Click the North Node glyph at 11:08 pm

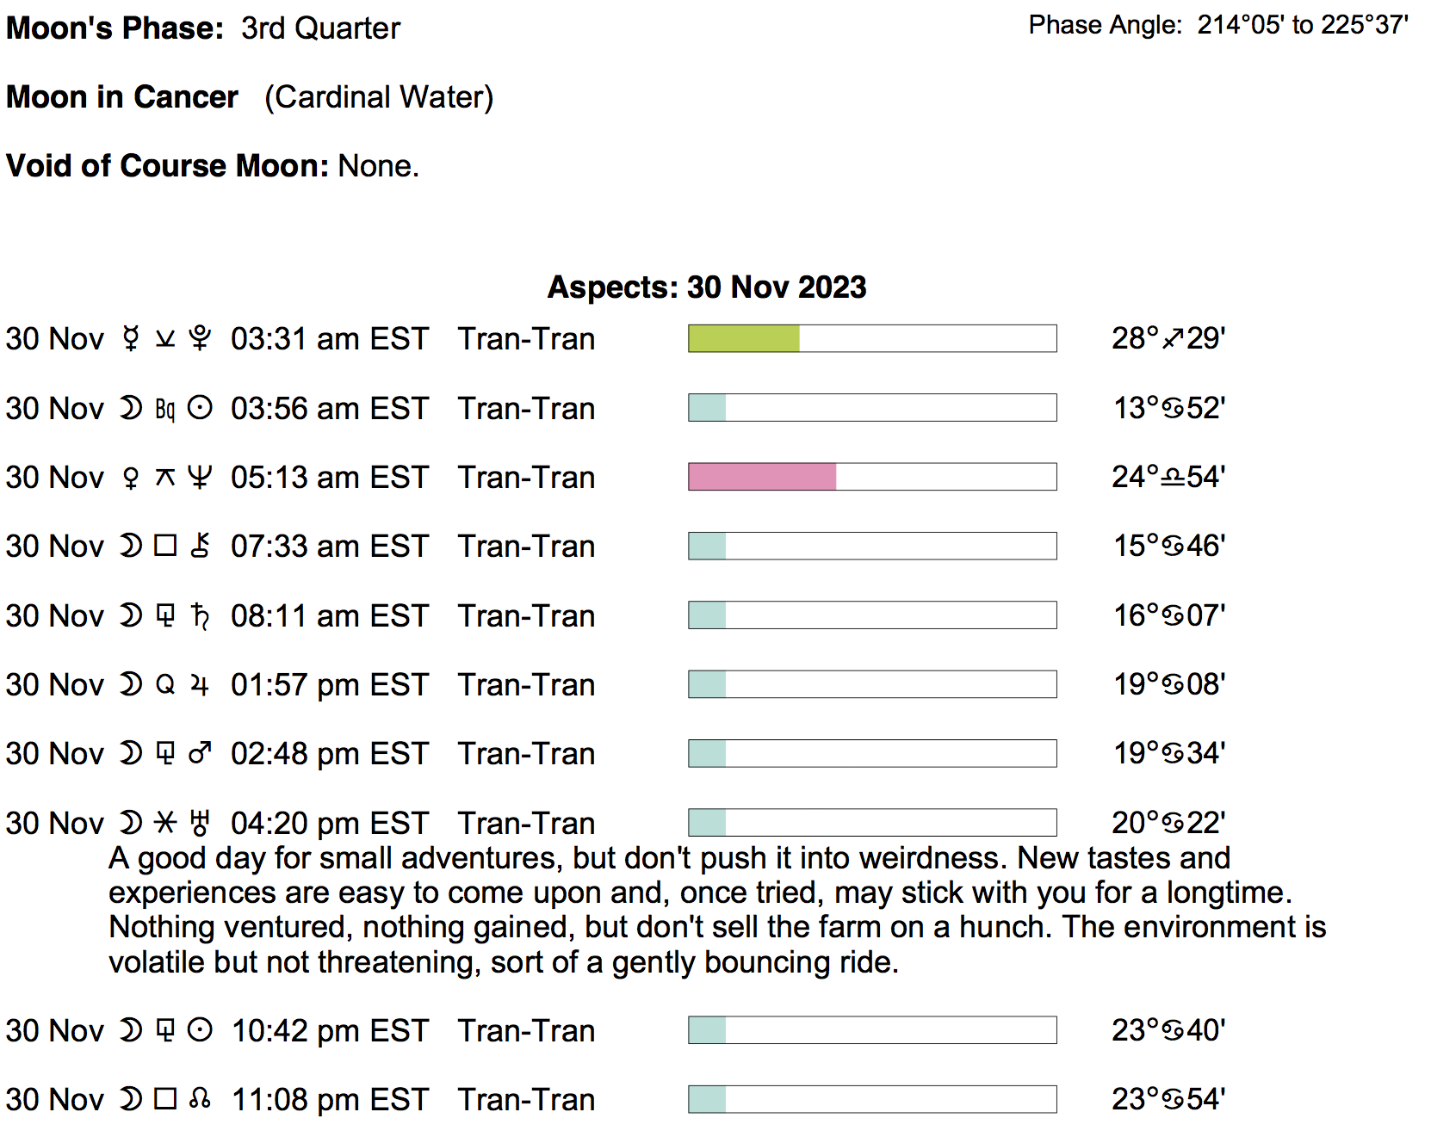coord(200,1099)
